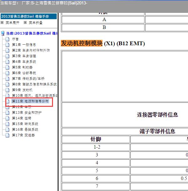Image resolution: width=188 pixels, height=191 pixels.
Task: Click the empty connector diagram area
Action: (x=125, y=76)
